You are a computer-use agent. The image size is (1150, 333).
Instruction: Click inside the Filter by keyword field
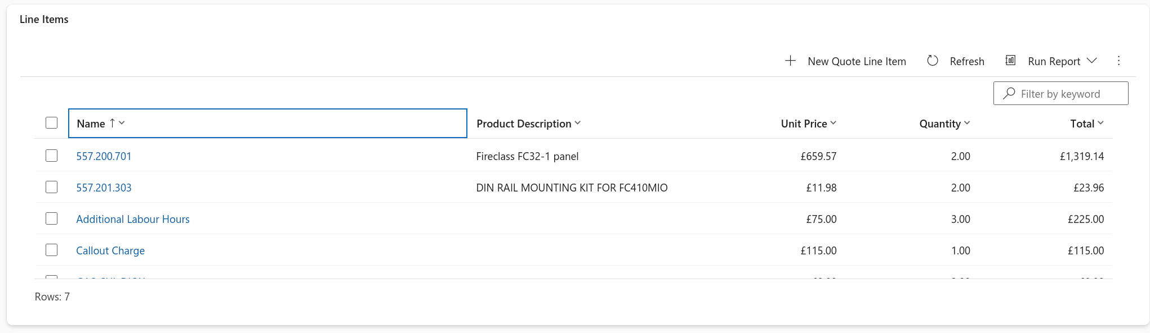[x=1064, y=93]
